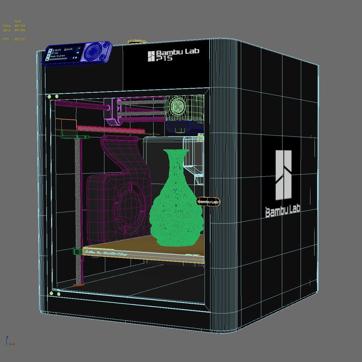362x362 pixels.
Task: Select the blue touchscreen control panel object
Action: [77, 53]
